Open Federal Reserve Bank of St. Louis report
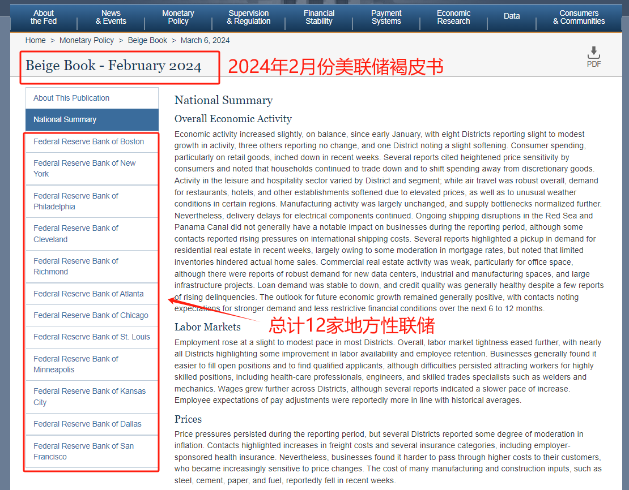 point(92,337)
